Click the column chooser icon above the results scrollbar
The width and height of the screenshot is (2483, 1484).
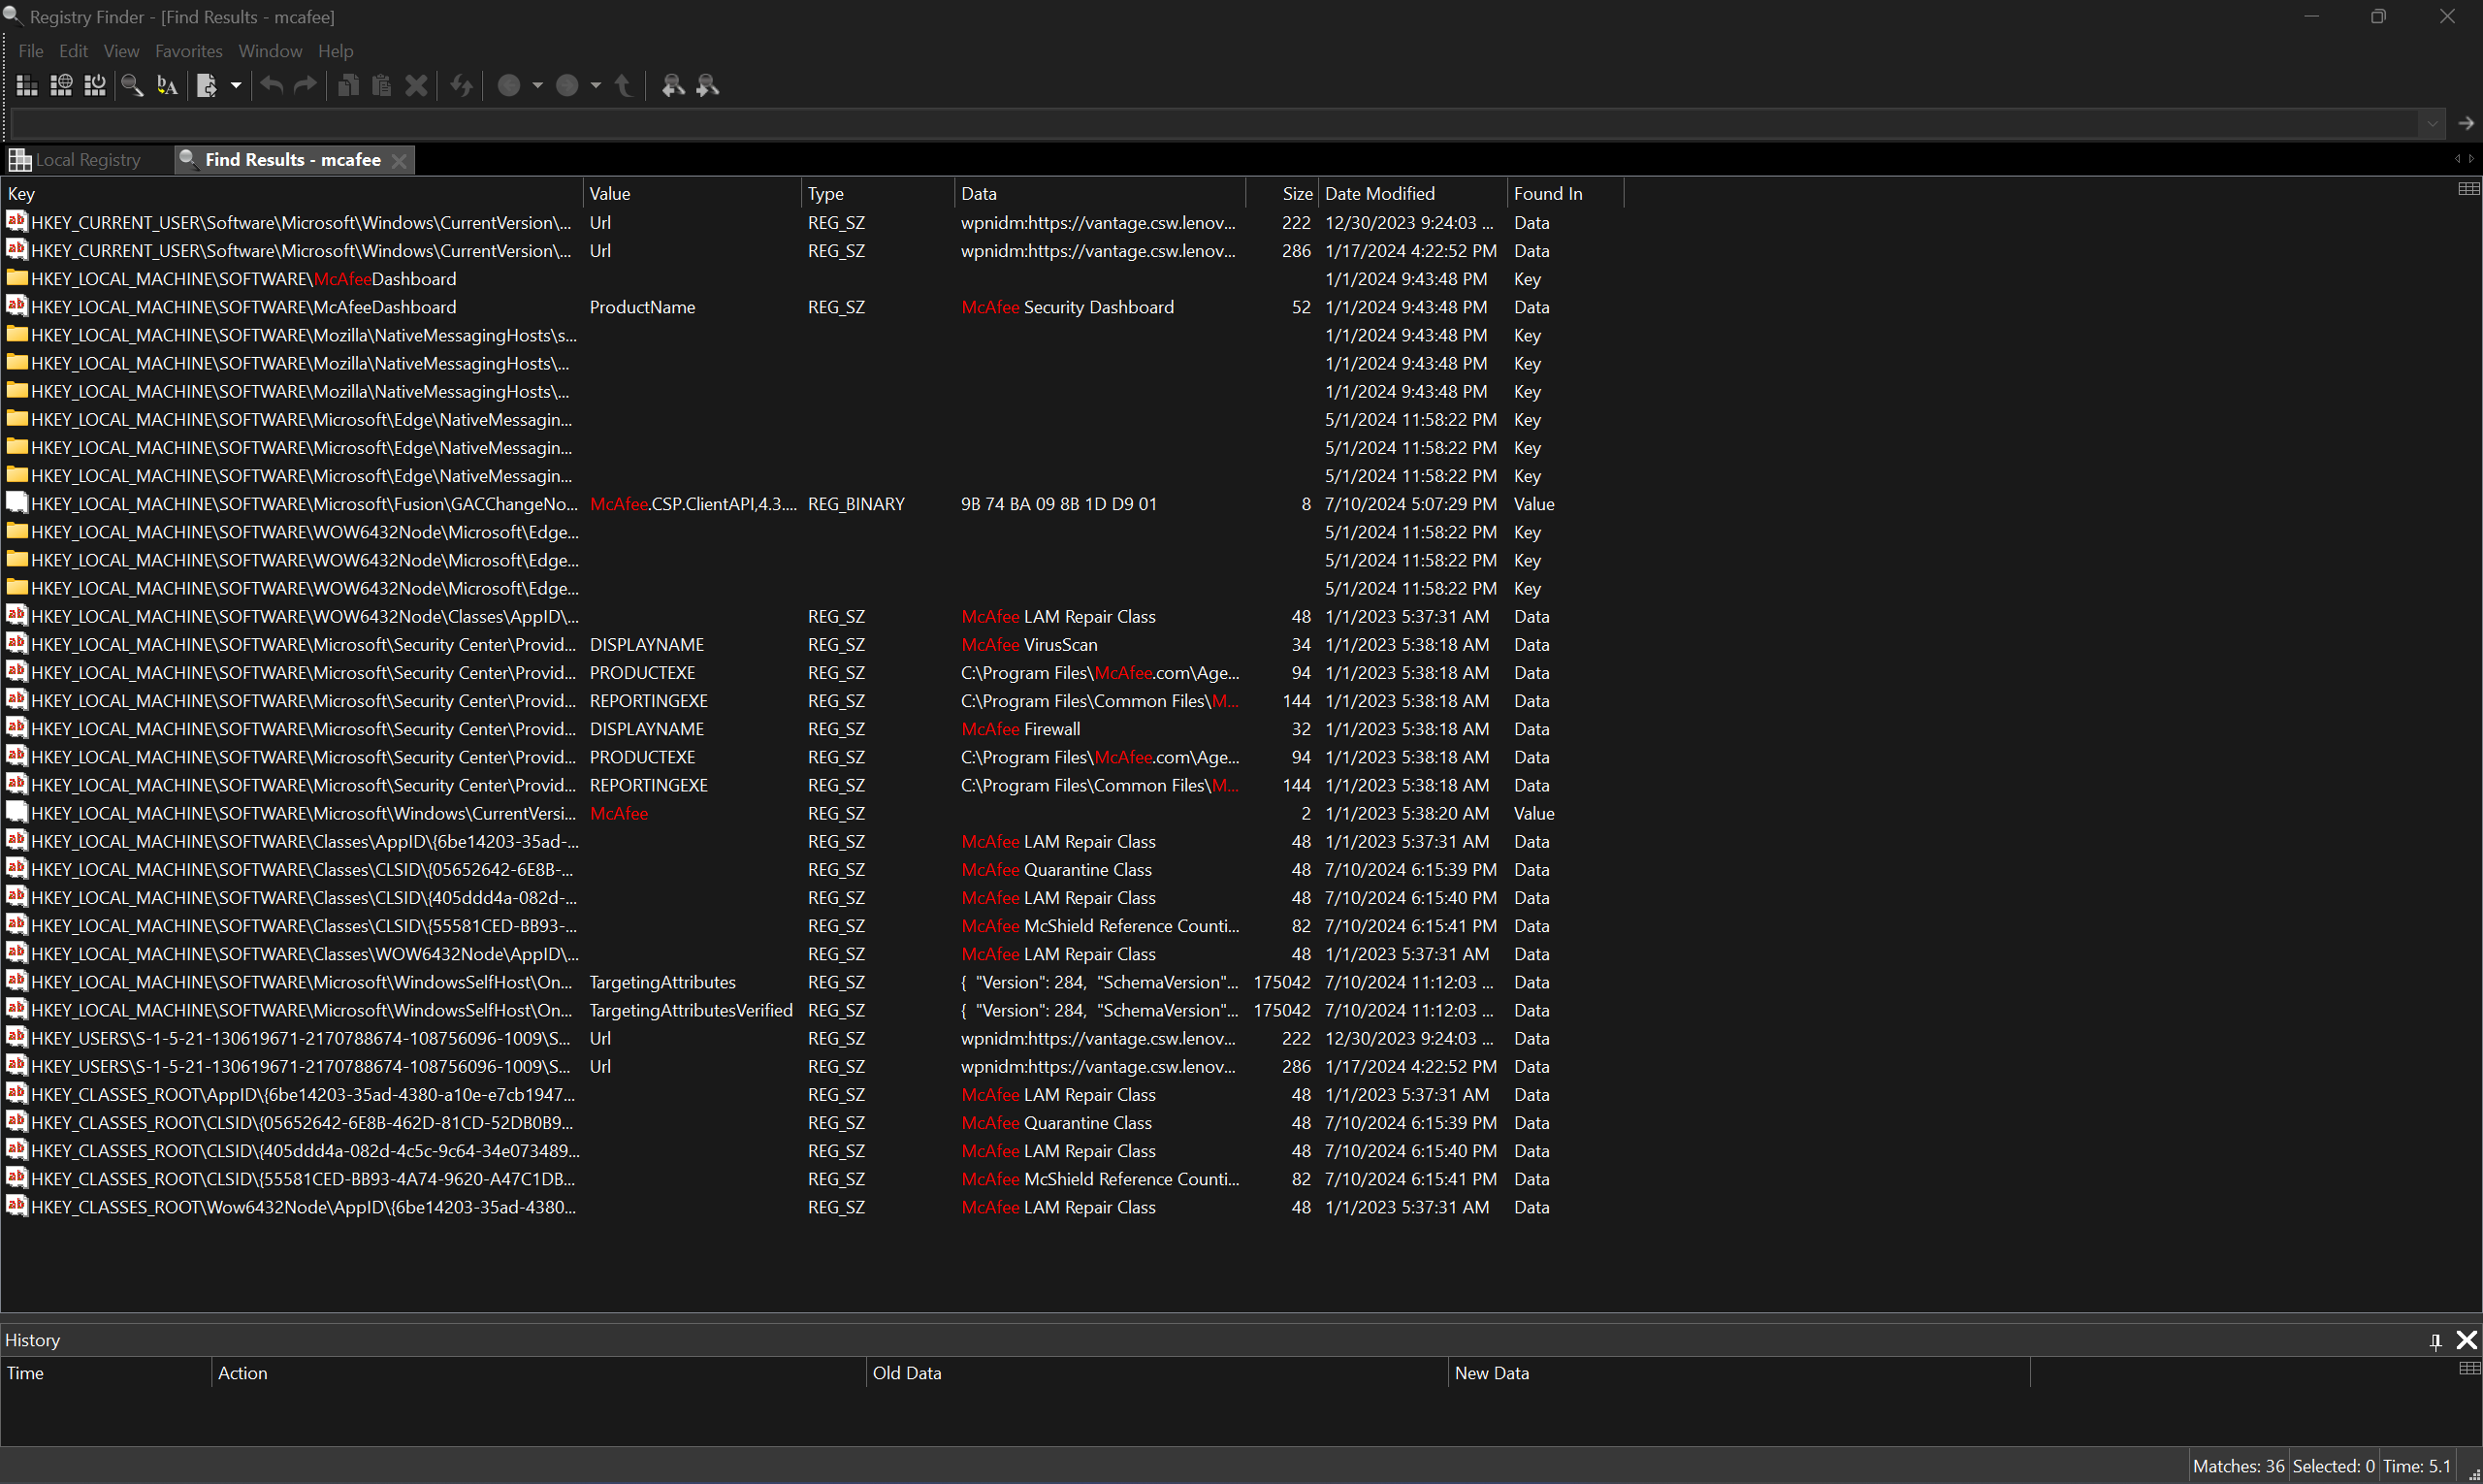pyautogui.click(x=2468, y=190)
